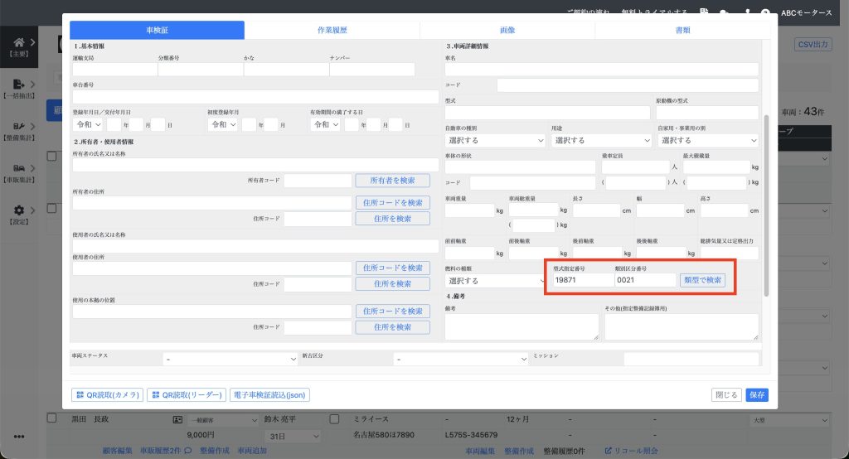Open the 一括抽出 file export icon

(18, 85)
